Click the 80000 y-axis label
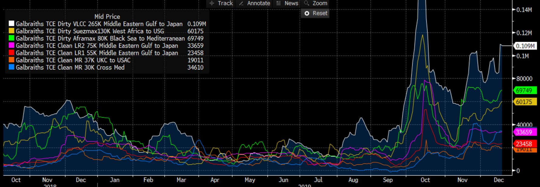Screen dimensions: 540x187 [524, 79]
